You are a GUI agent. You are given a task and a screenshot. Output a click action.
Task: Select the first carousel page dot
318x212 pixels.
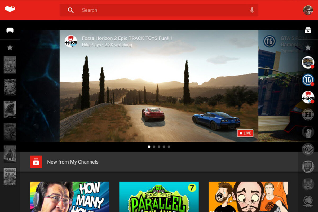point(149,147)
